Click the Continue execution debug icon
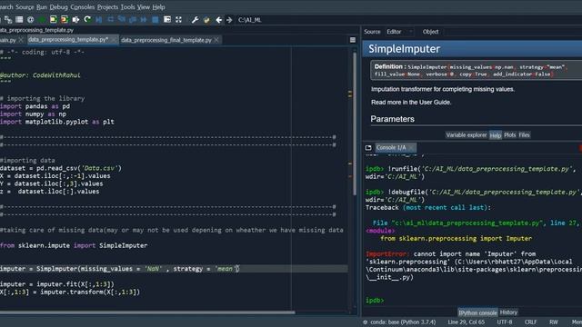 [x=144, y=20]
